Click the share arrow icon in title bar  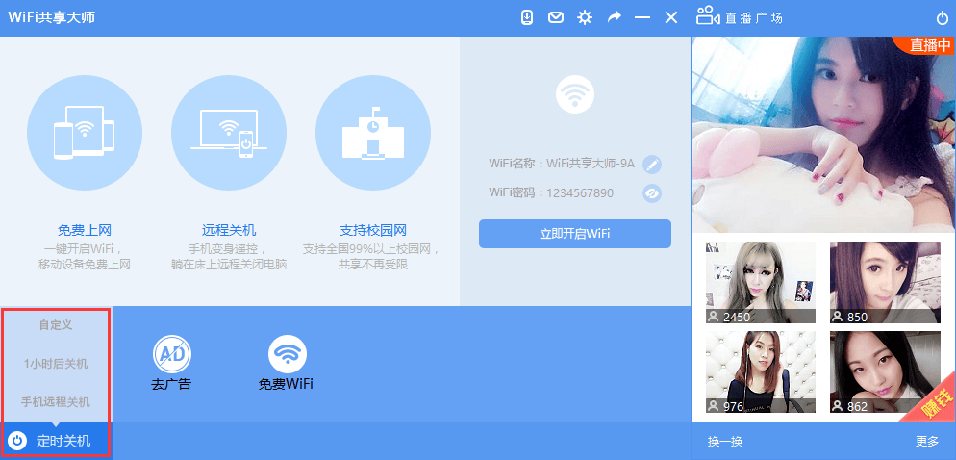pos(614,17)
